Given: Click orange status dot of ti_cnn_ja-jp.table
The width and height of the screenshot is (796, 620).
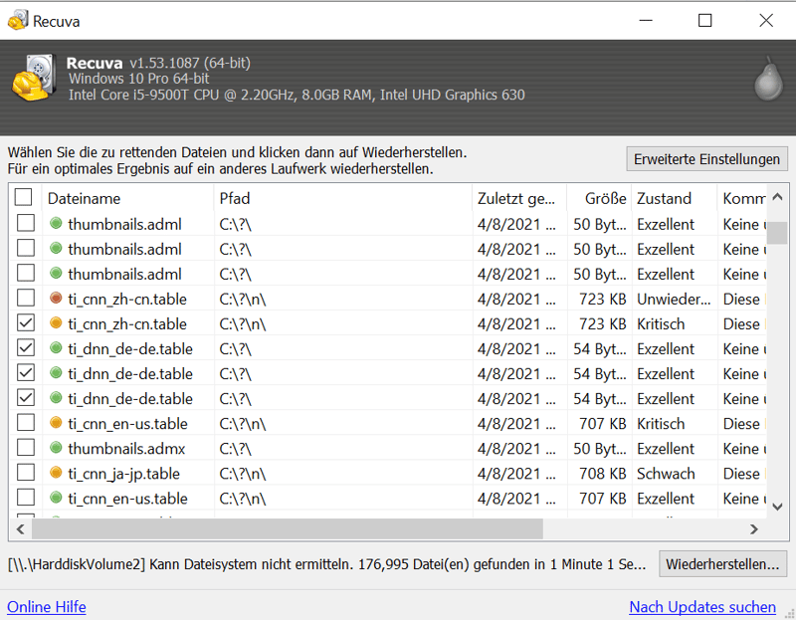Looking at the screenshot, I should (x=56, y=473).
